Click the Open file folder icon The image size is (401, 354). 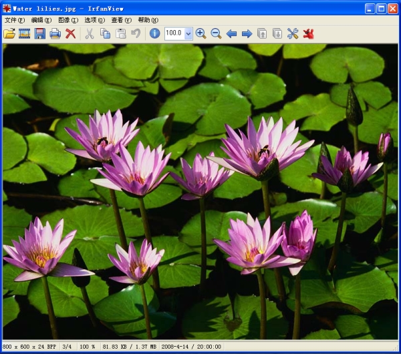point(9,34)
